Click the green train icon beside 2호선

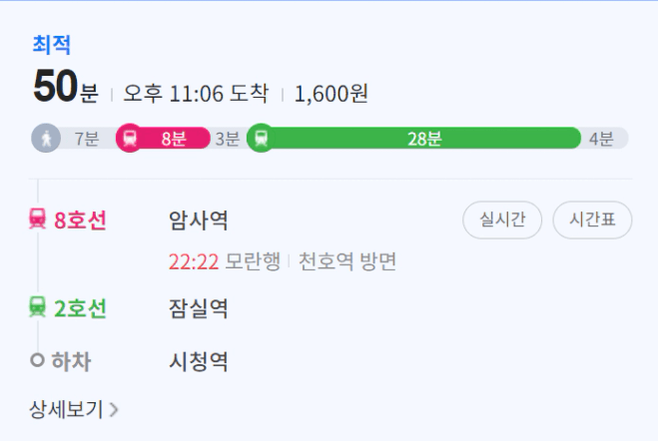(x=37, y=307)
